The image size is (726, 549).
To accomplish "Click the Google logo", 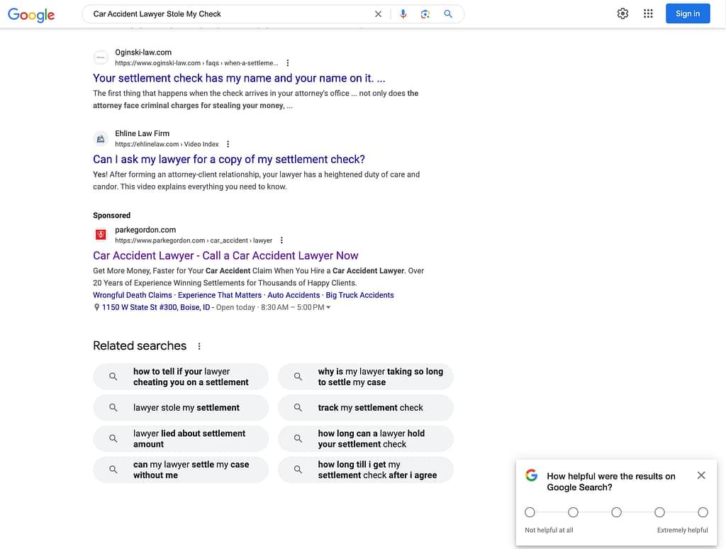I will click(31, 14).
